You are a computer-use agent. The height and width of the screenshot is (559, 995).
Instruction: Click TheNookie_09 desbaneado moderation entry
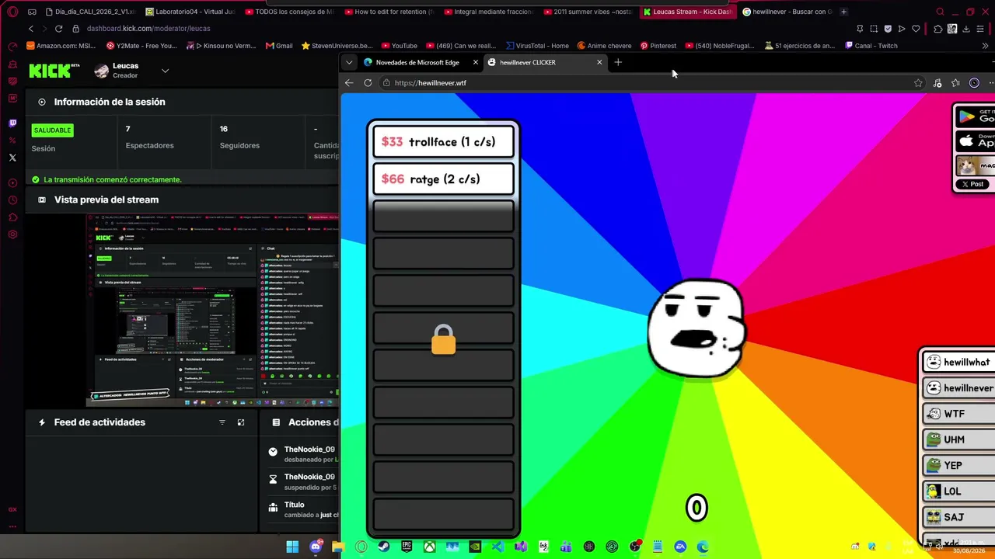[x=303, y=454]
